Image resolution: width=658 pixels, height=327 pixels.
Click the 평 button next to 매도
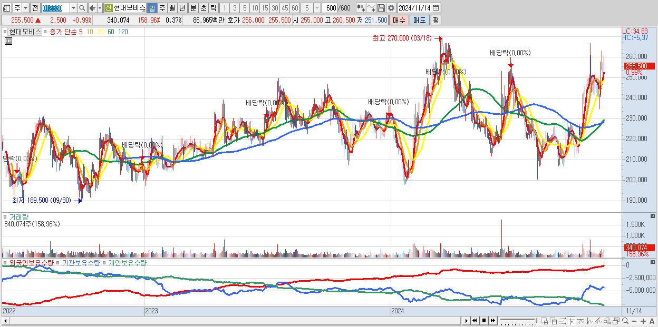coord(436,20)
